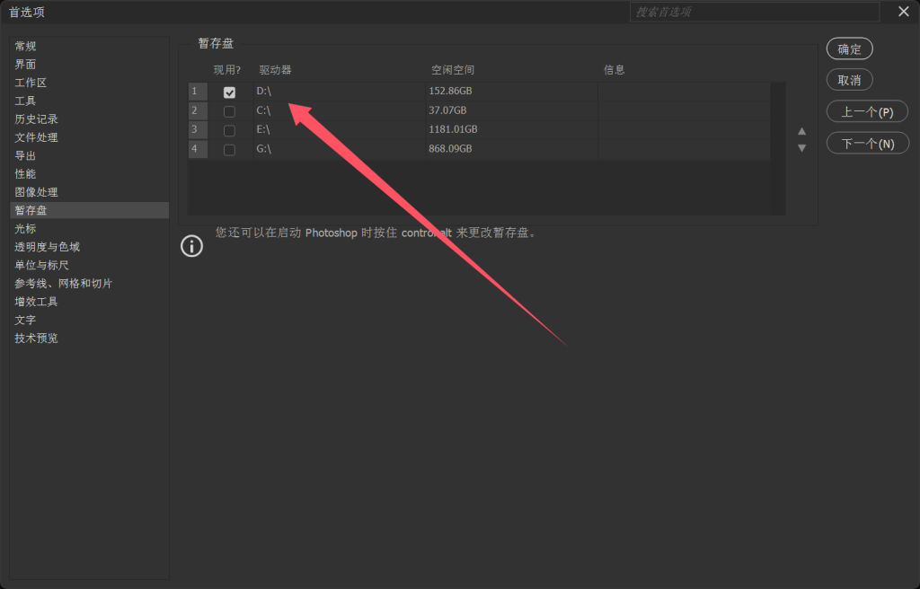
Task: Enable the G:\ drive checkbox
Action: click(229, 148)
